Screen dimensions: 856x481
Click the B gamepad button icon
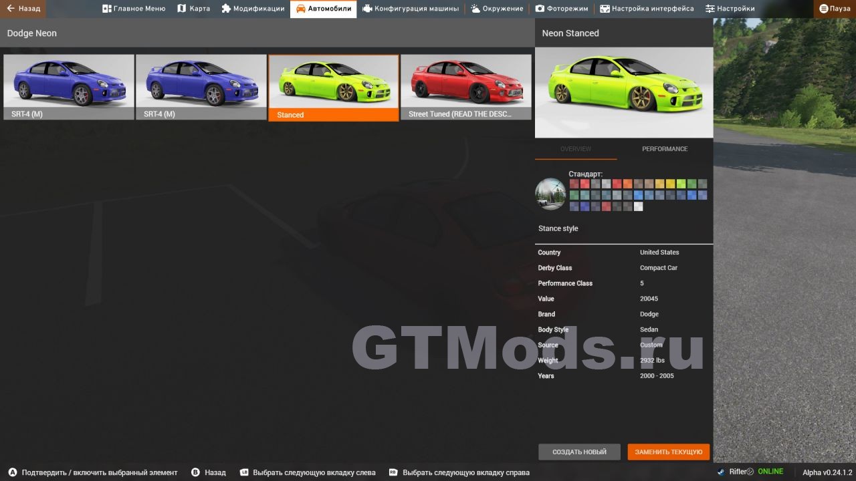pyautogui.click(x=195, y=472)
